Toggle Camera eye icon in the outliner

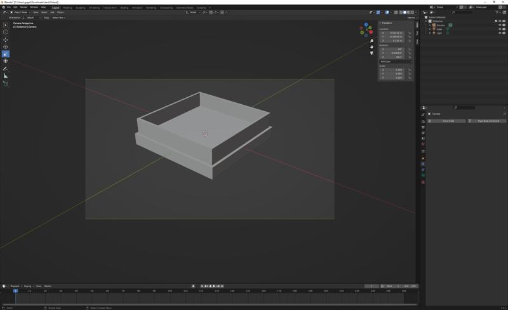500,25
